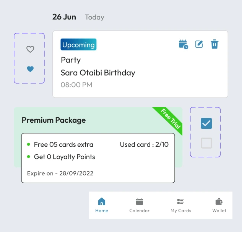This screenshot has width=242, height=232.
Task: Click the edit pencil icon
Action: (x=199, y=44)
